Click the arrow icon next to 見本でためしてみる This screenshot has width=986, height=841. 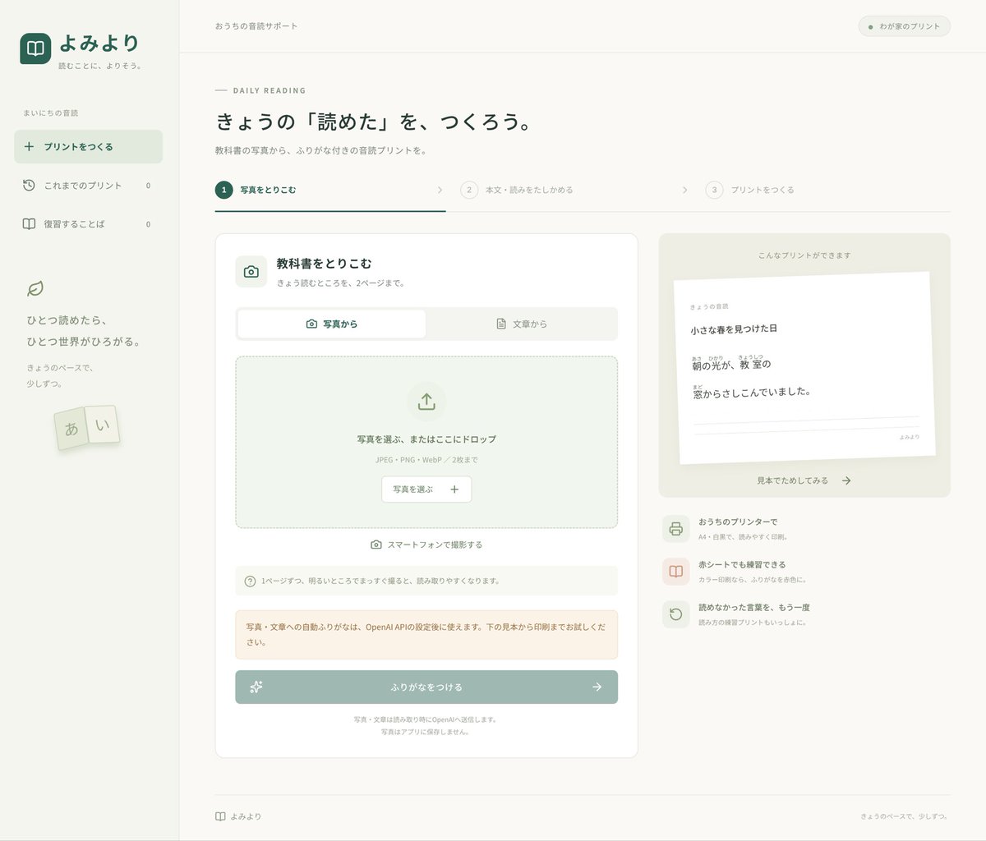coord(846,480)
